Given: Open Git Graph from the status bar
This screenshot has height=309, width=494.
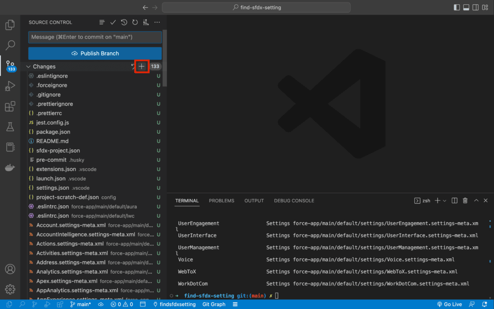Looking at the screenshot, I should (214, 304).
